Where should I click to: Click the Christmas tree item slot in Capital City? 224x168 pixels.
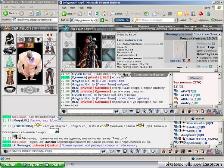point(10,62)
